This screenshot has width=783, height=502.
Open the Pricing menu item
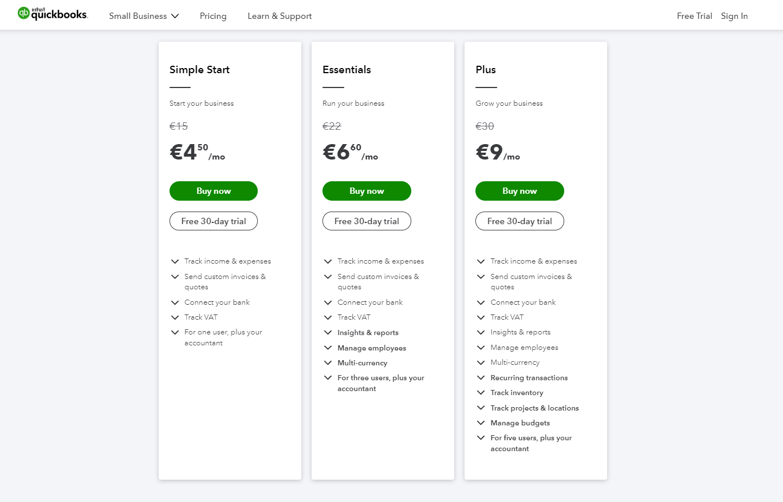pos(213,16)
